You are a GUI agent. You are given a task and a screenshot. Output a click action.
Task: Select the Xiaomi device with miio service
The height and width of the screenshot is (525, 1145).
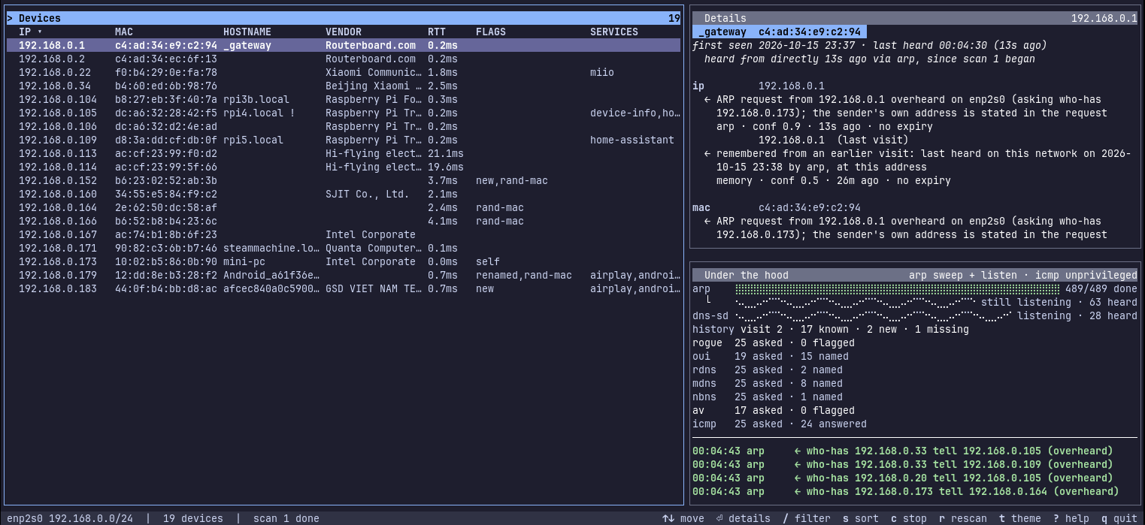344,73
